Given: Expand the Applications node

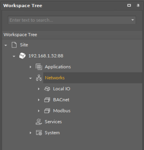Looking at the screenshot, I should point(30,67).
